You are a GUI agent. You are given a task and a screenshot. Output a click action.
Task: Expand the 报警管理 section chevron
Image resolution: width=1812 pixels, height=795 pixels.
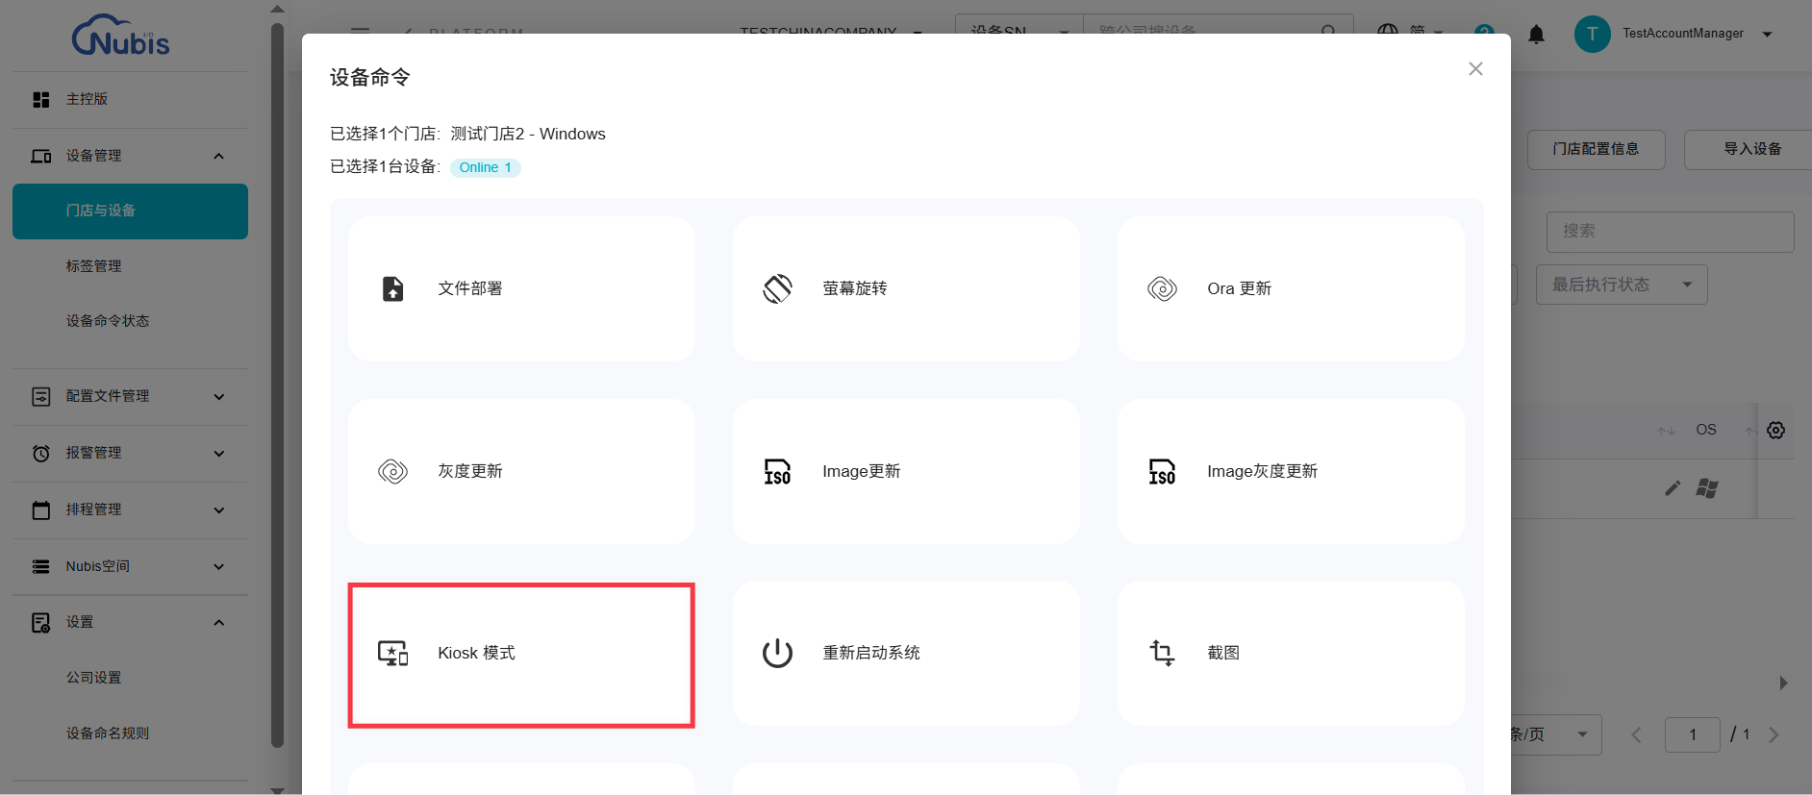click(218, 453)
